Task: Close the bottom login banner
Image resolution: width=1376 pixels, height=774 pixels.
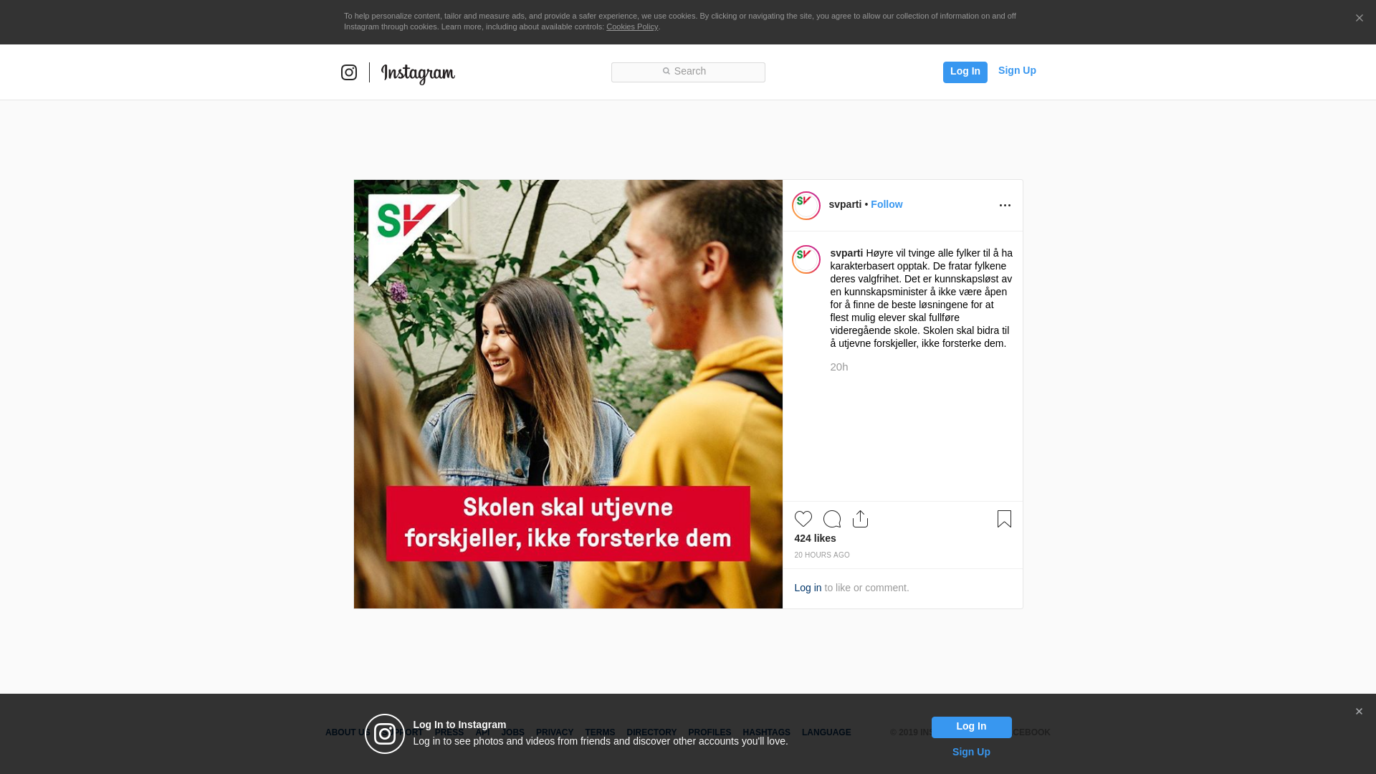Action: click(x=1359, y=712)
